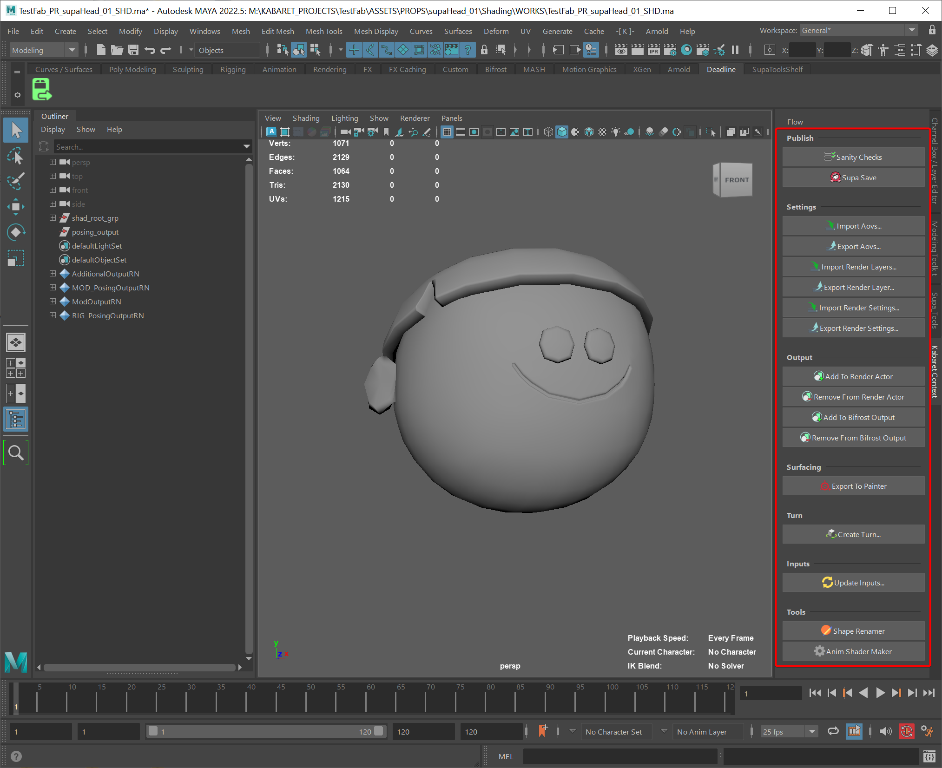This screenshot has height=768, width=942.
Task: Activate the Lasso select tool
Action: pos(16,157)
